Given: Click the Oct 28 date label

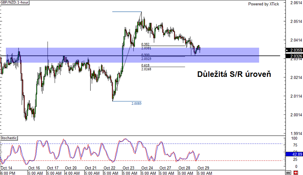Looking at the screenshot, I should (x=184, y=168).
